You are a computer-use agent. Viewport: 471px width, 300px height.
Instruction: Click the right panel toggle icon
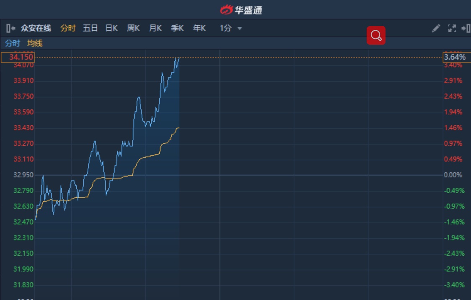(x=466, y=28)
